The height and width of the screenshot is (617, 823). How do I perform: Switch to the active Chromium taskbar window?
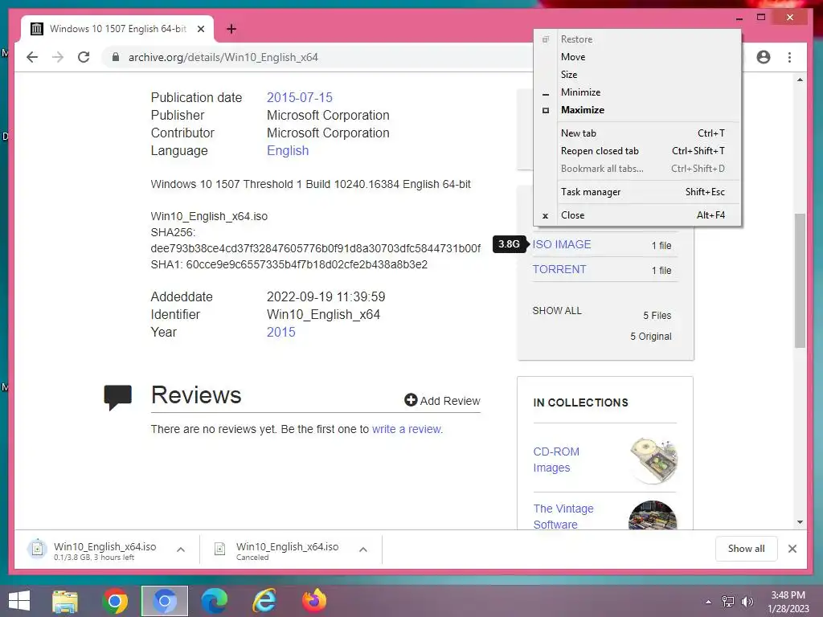(x=164, y=601)
